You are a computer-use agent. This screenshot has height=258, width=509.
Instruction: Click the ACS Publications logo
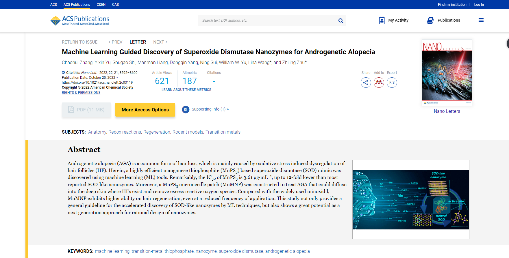click(x=80, y=20)
